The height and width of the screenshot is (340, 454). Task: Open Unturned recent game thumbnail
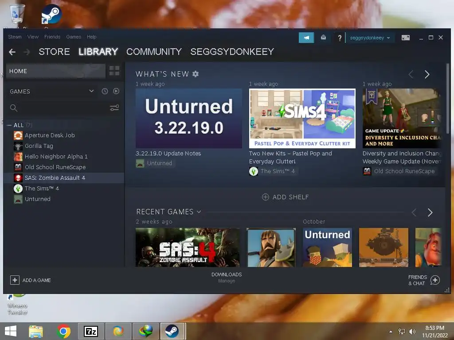click(327, 247)
